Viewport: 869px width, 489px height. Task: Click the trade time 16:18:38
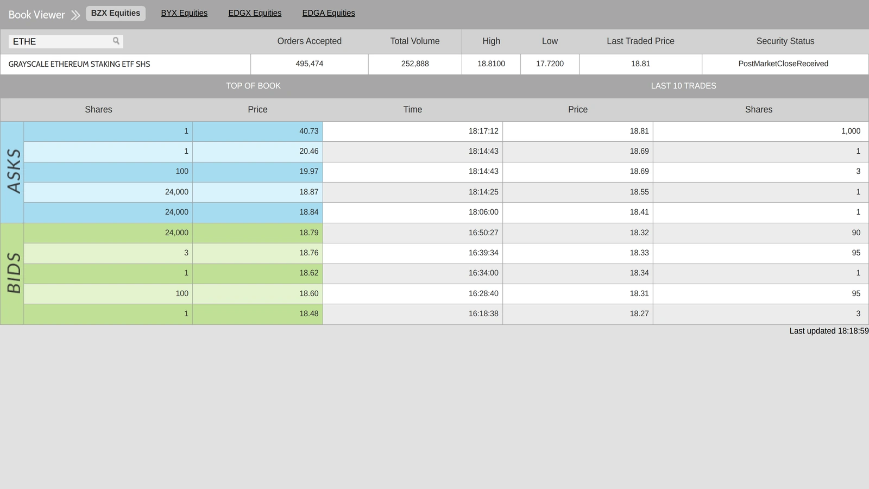tap(483, 314)
